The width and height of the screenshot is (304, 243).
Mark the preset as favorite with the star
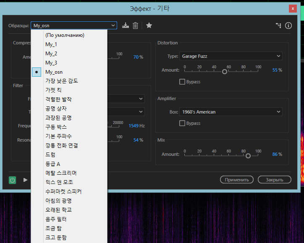[x=149, y=26]
